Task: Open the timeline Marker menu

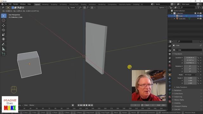Action: [x=32, y=105]
